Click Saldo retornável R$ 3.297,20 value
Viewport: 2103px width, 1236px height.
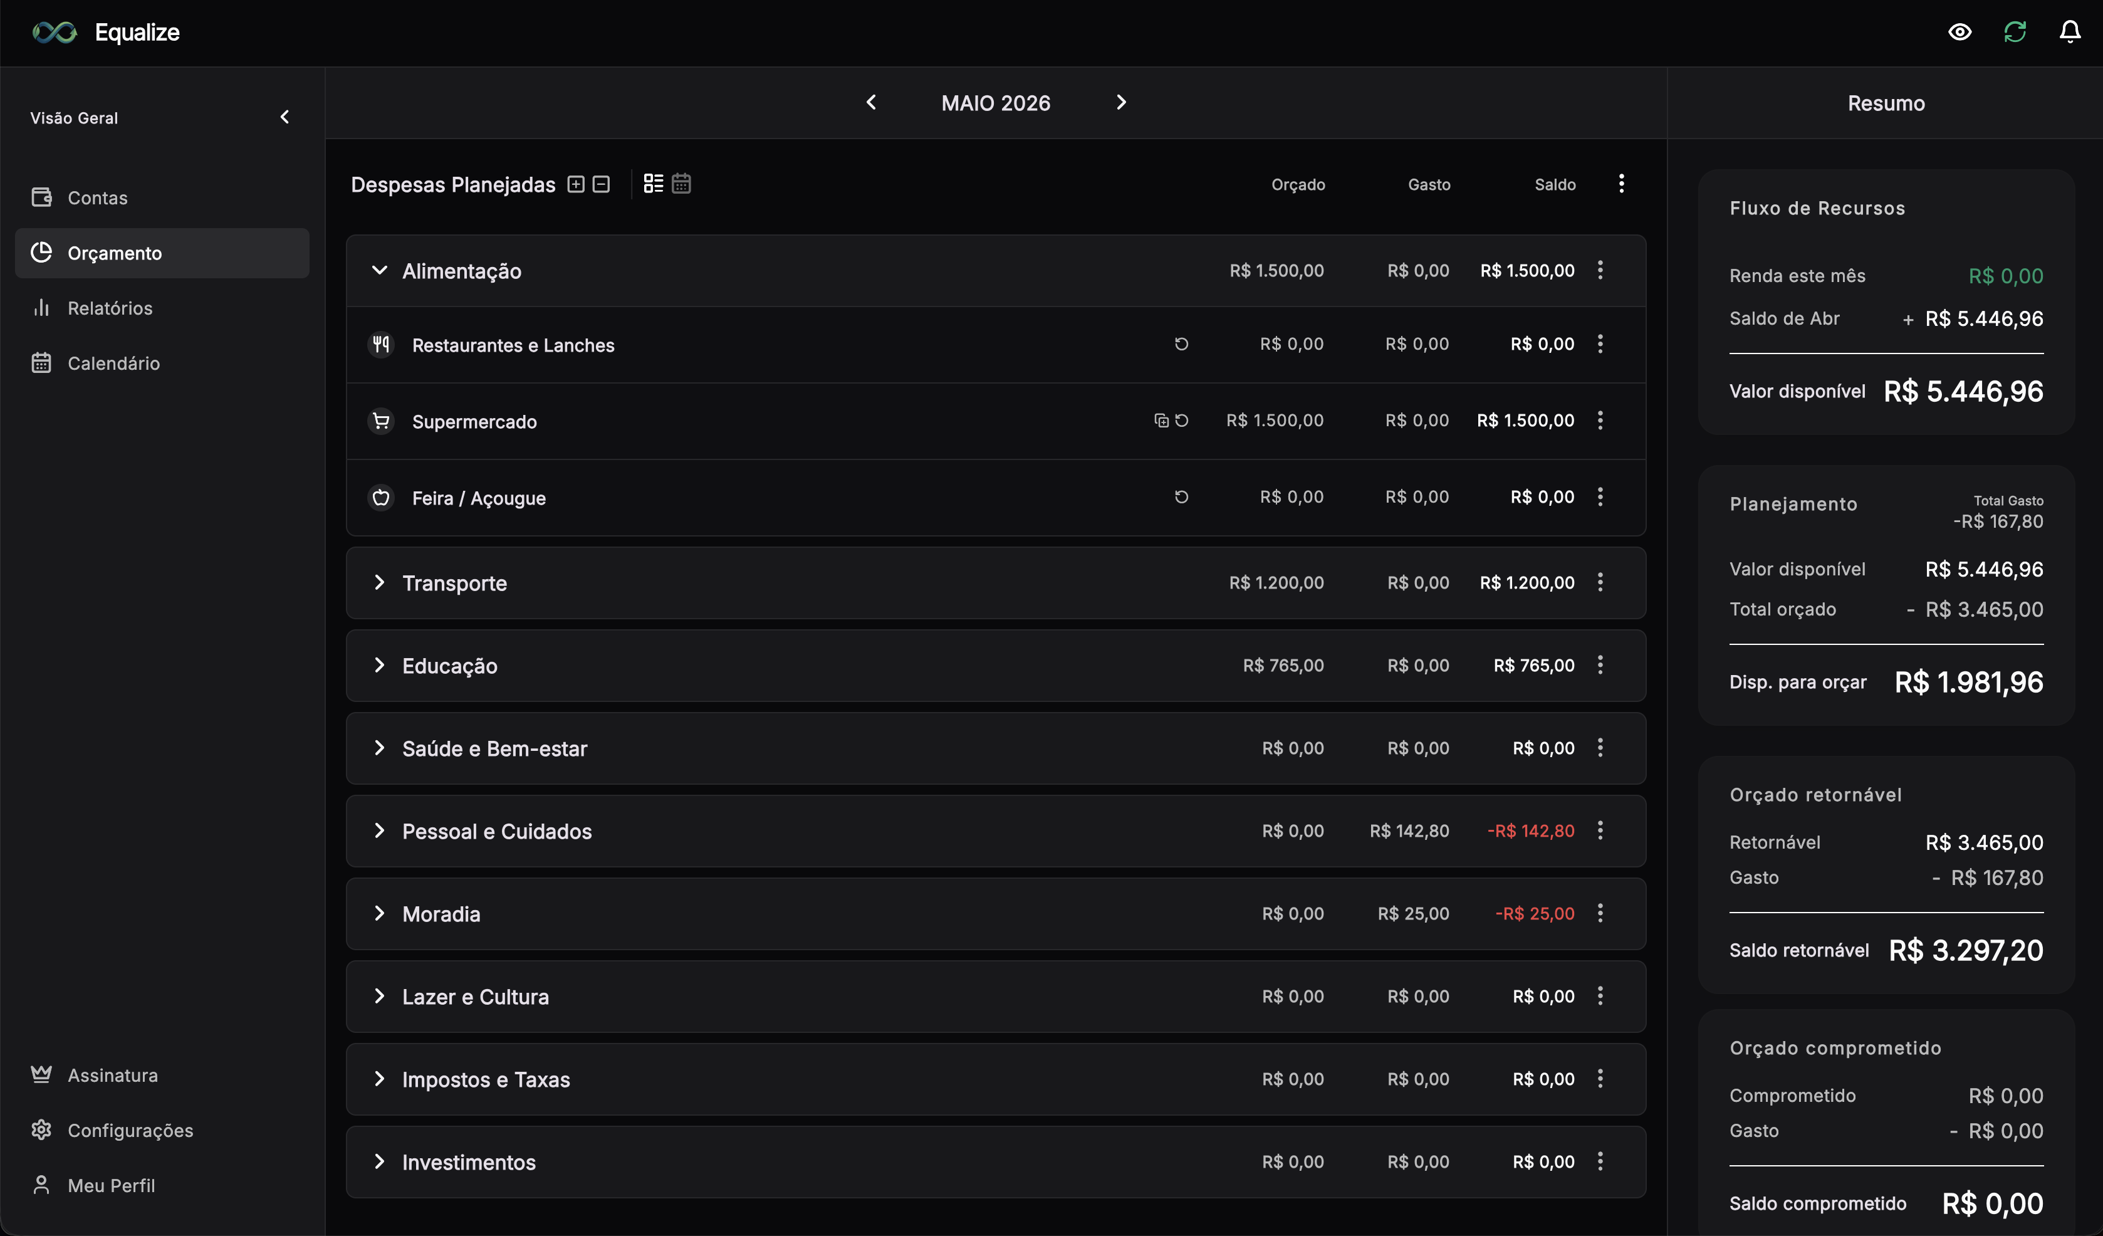pos(1965,950)
